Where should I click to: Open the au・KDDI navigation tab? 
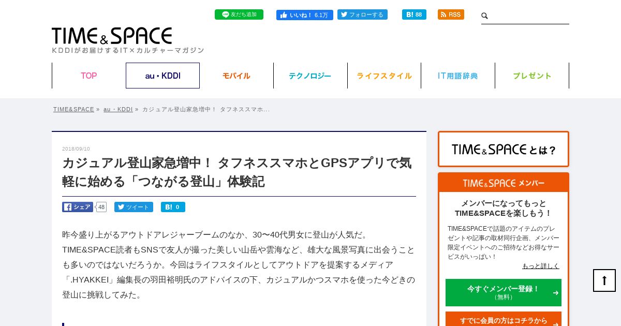click(162, 76)
